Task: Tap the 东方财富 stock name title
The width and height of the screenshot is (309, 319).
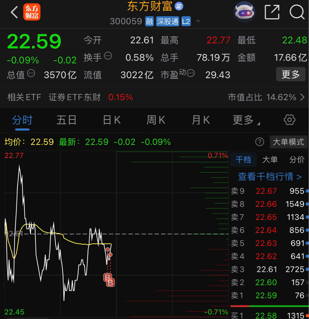Action: [x=150, y=6]
